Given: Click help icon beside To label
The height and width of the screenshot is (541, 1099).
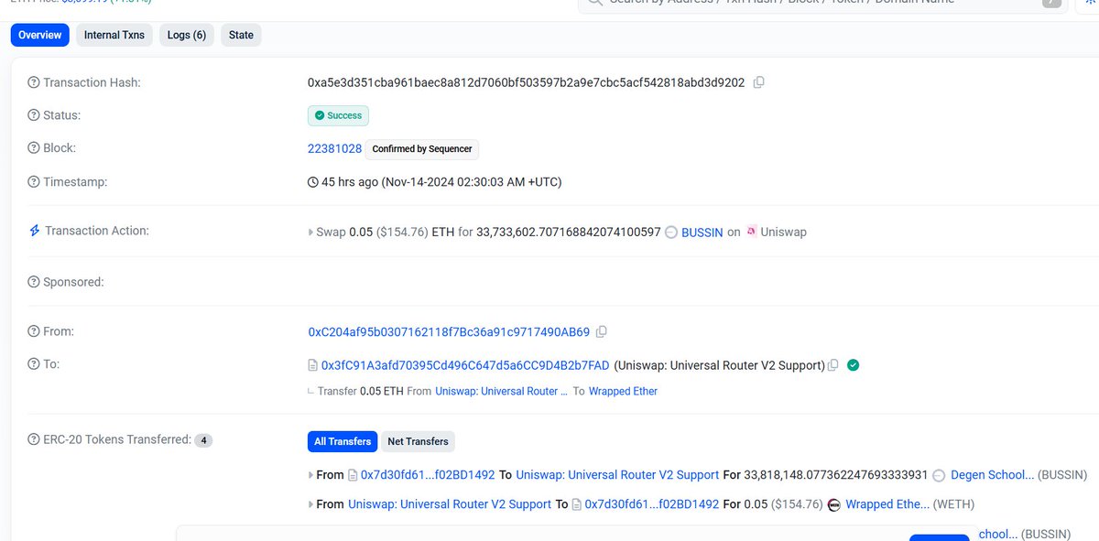Looking at the screenshot, I should pyautogui.click(x=34, y=364).
